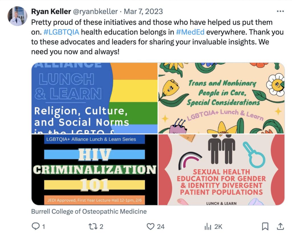Open the view analytics bar chart icon
This screenshot has height=236, width=292.
coord(208,227)
